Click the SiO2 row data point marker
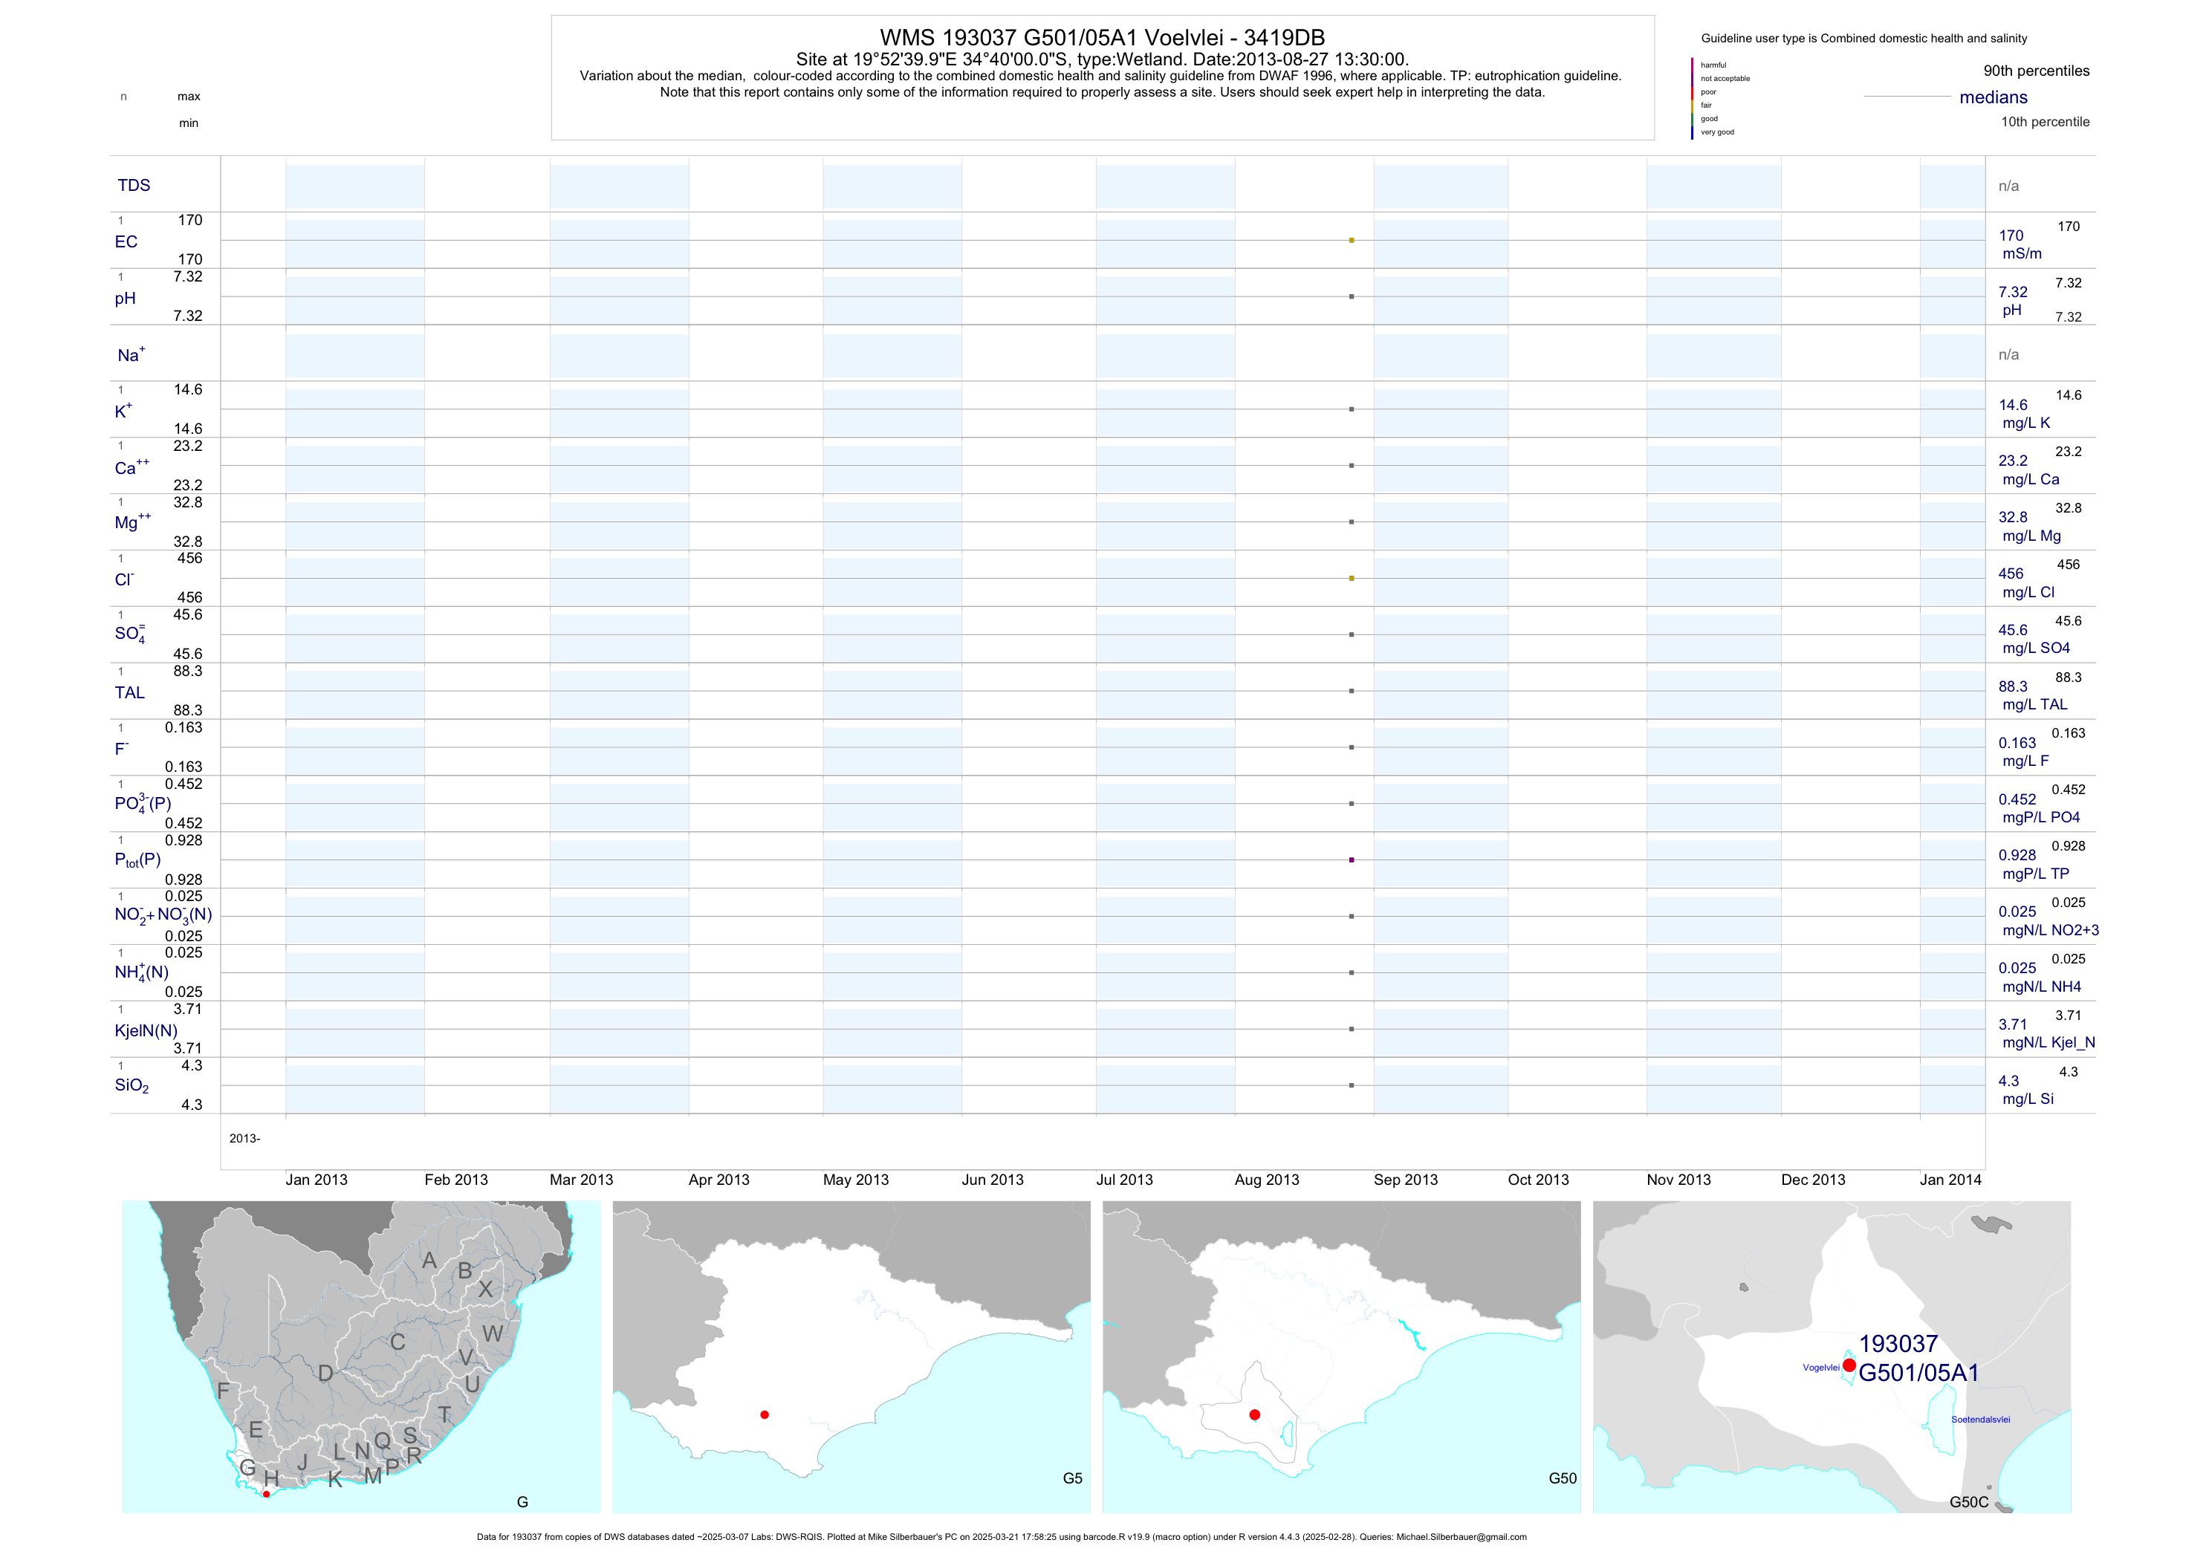Image resolution: width=2206 pixels, height=1560 pixels. click(x=1351, y=1085)
